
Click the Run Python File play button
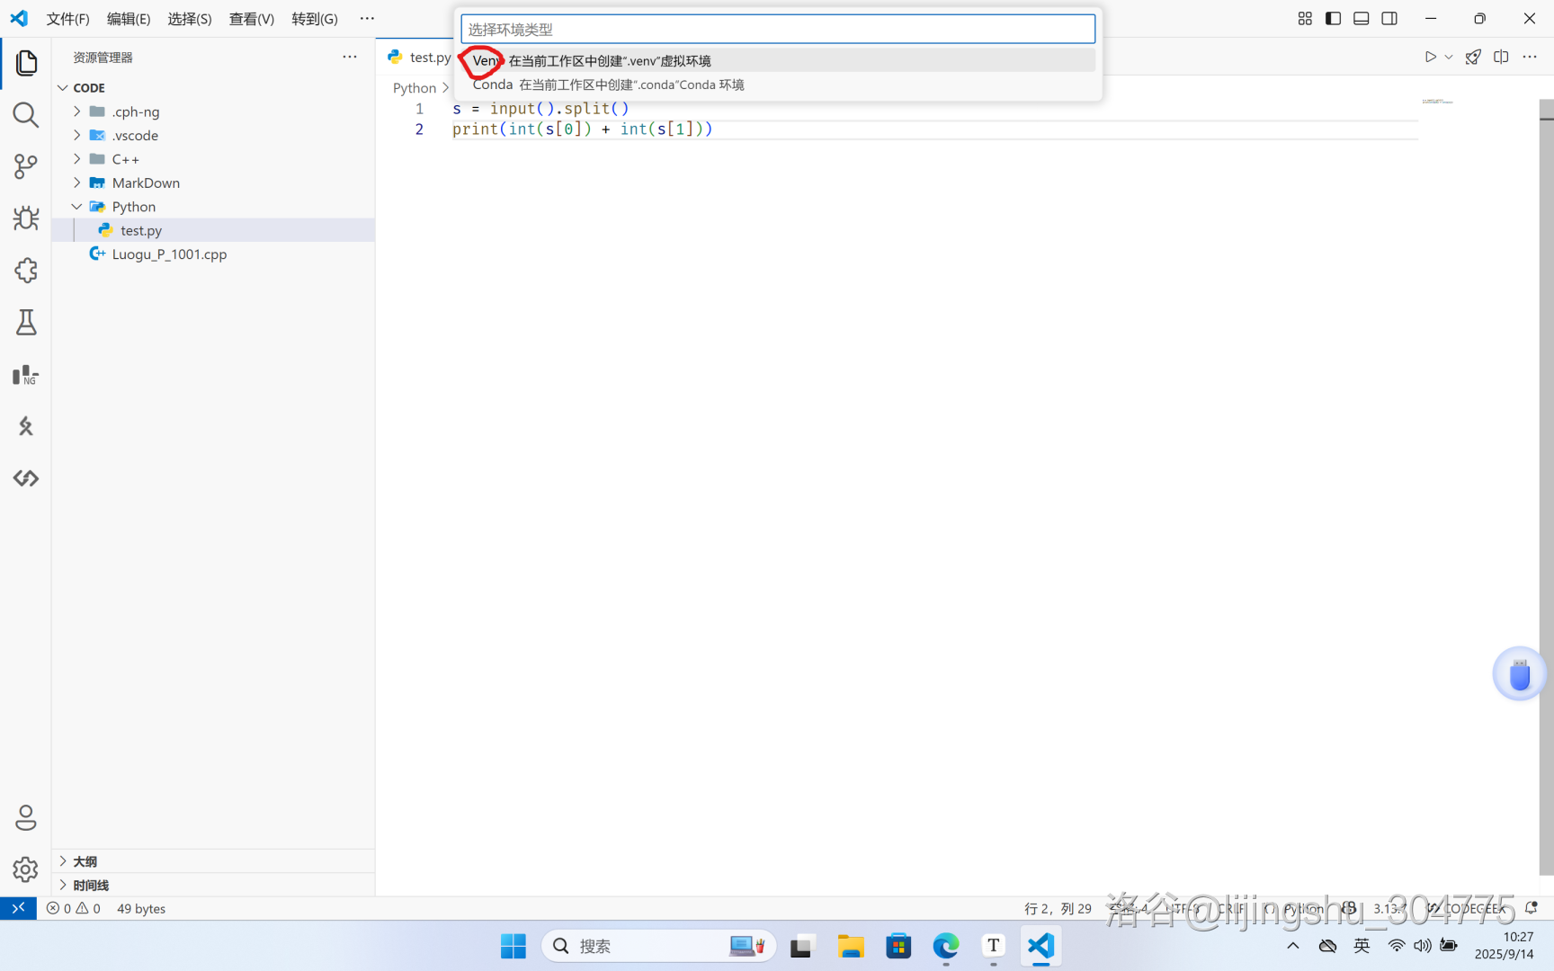point(1430,57)
